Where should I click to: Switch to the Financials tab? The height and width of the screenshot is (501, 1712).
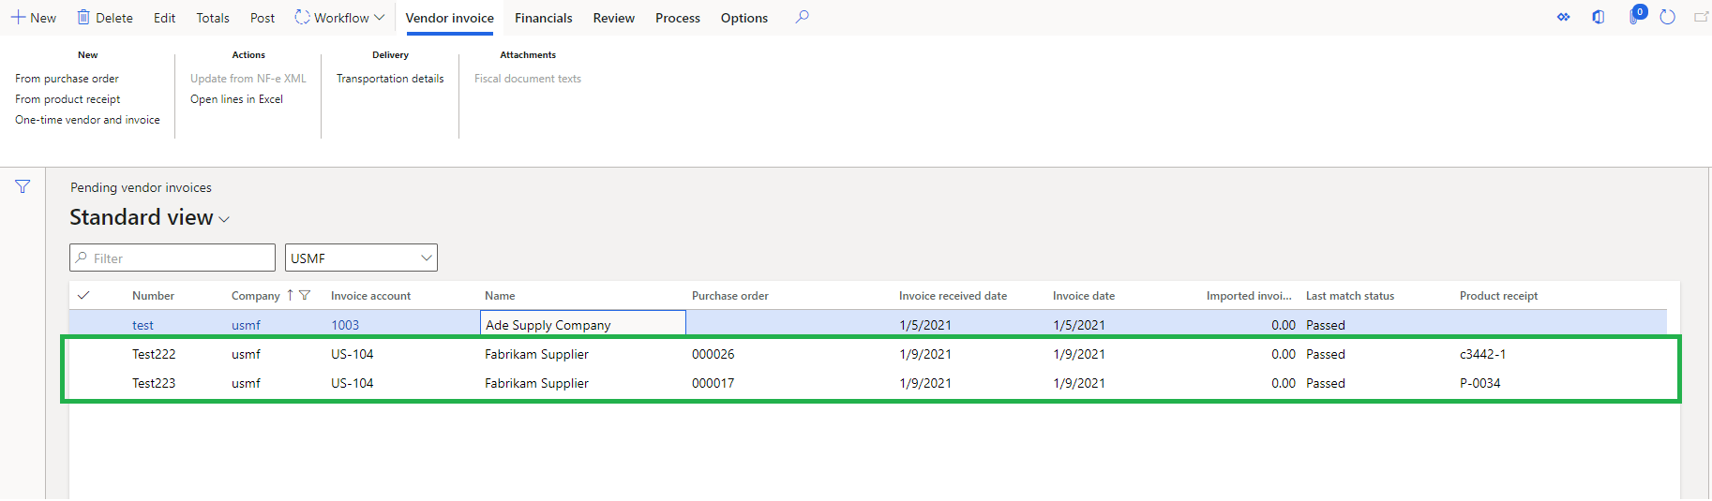(543, 18)
